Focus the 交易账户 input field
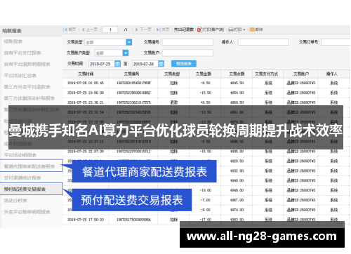Image resolution: width=351 pixels, height=254 pixels. pyautogui.click(x=187, y=53)
